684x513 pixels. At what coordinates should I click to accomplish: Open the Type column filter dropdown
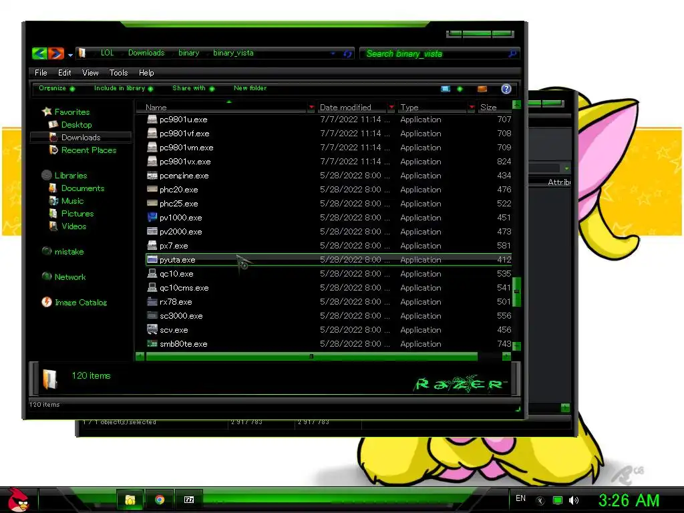[x=472, y=108]
